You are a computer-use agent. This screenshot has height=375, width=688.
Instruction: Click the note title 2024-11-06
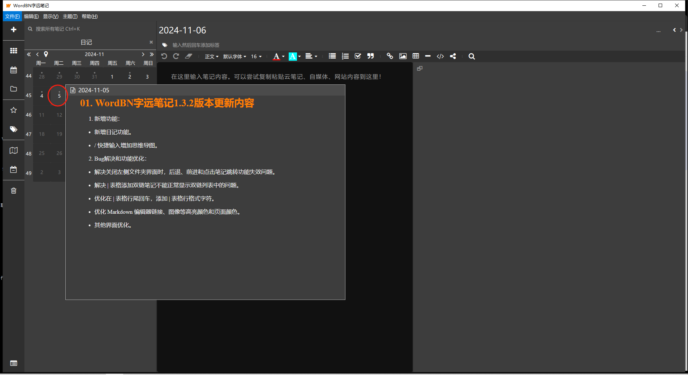pos(182,30)
